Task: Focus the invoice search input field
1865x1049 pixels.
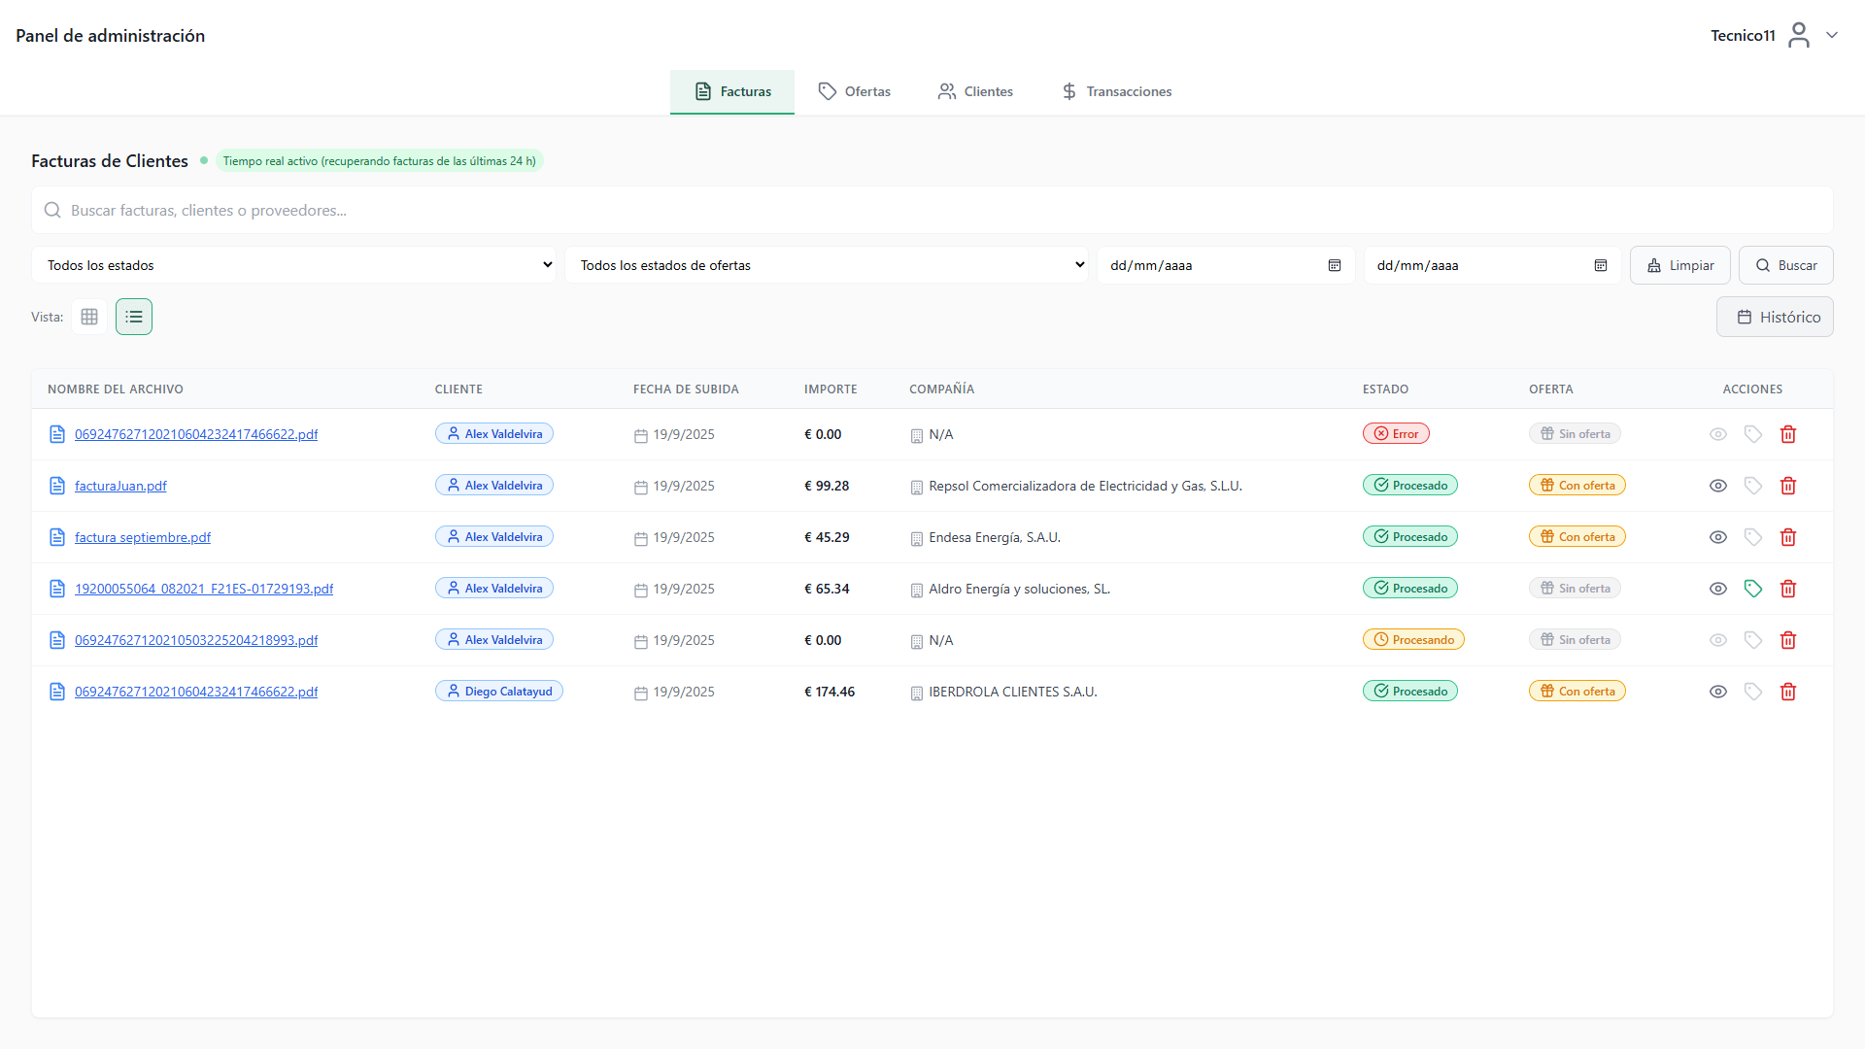Action: point(932,210)
